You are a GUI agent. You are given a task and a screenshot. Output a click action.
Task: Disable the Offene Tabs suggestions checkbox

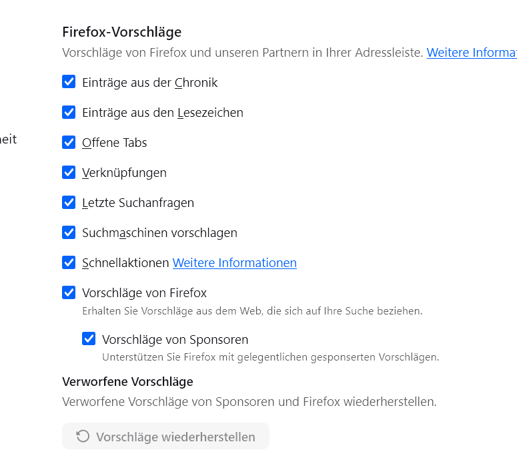pos(69,142)
